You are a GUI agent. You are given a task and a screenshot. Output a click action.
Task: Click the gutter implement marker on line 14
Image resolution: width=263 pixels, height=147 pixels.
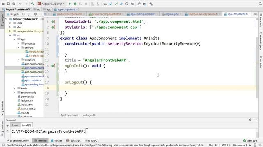(53, 66)
